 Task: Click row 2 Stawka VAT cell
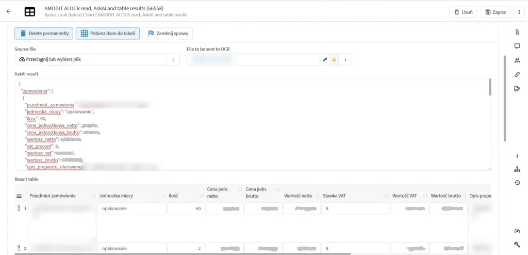[356, 249]
